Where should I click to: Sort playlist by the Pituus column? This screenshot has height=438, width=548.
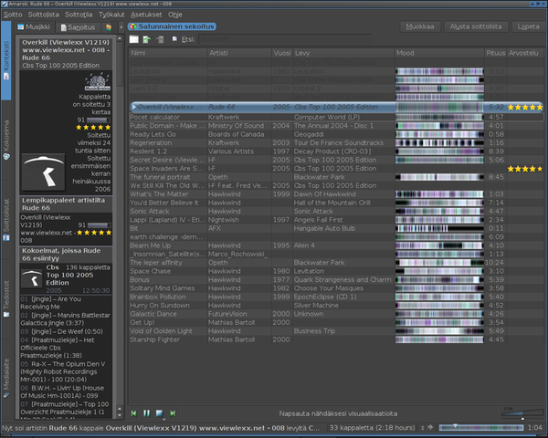click(496, 53)
